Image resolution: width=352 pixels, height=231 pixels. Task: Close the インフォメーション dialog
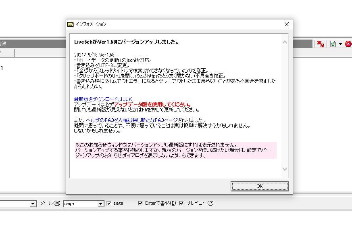point(286,24)
